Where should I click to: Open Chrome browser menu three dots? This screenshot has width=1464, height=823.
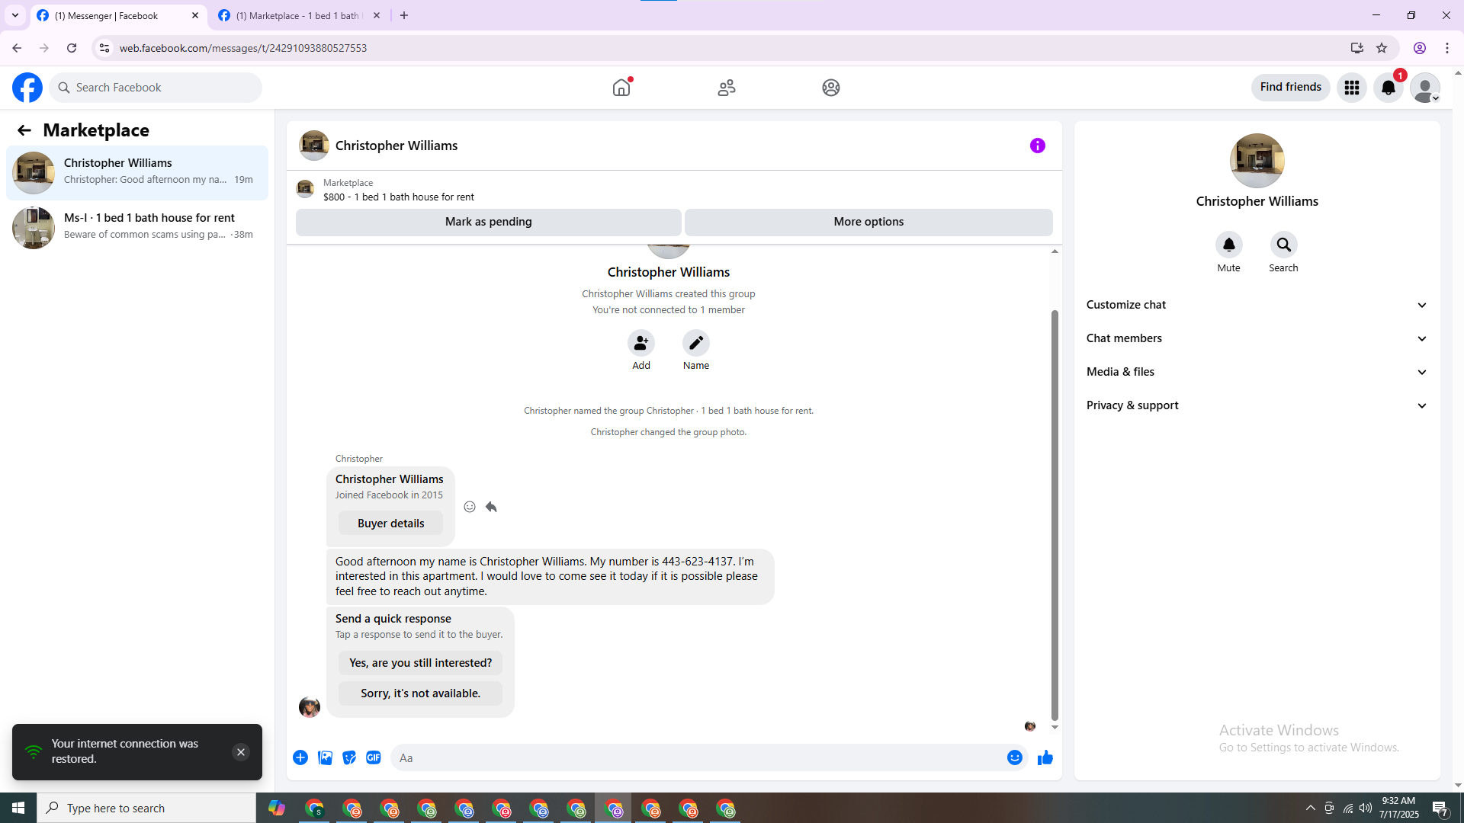point(1447,48)
